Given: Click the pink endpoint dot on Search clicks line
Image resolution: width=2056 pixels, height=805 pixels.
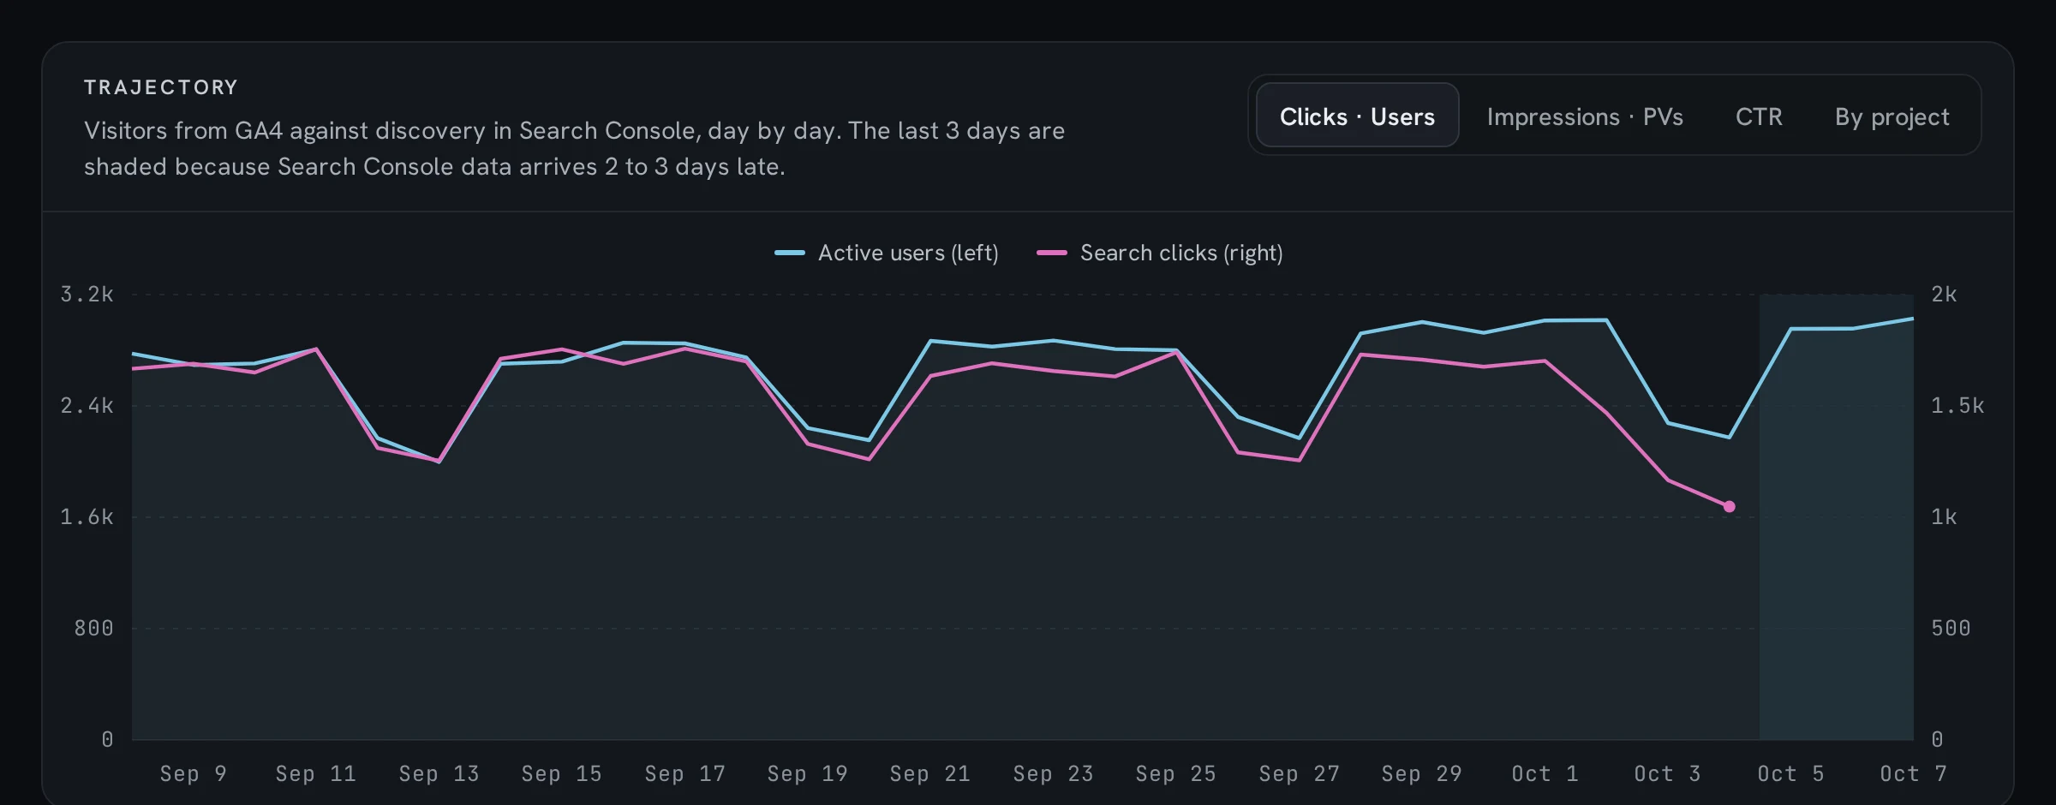Looking at the screenshot, I should point(1729,507).
